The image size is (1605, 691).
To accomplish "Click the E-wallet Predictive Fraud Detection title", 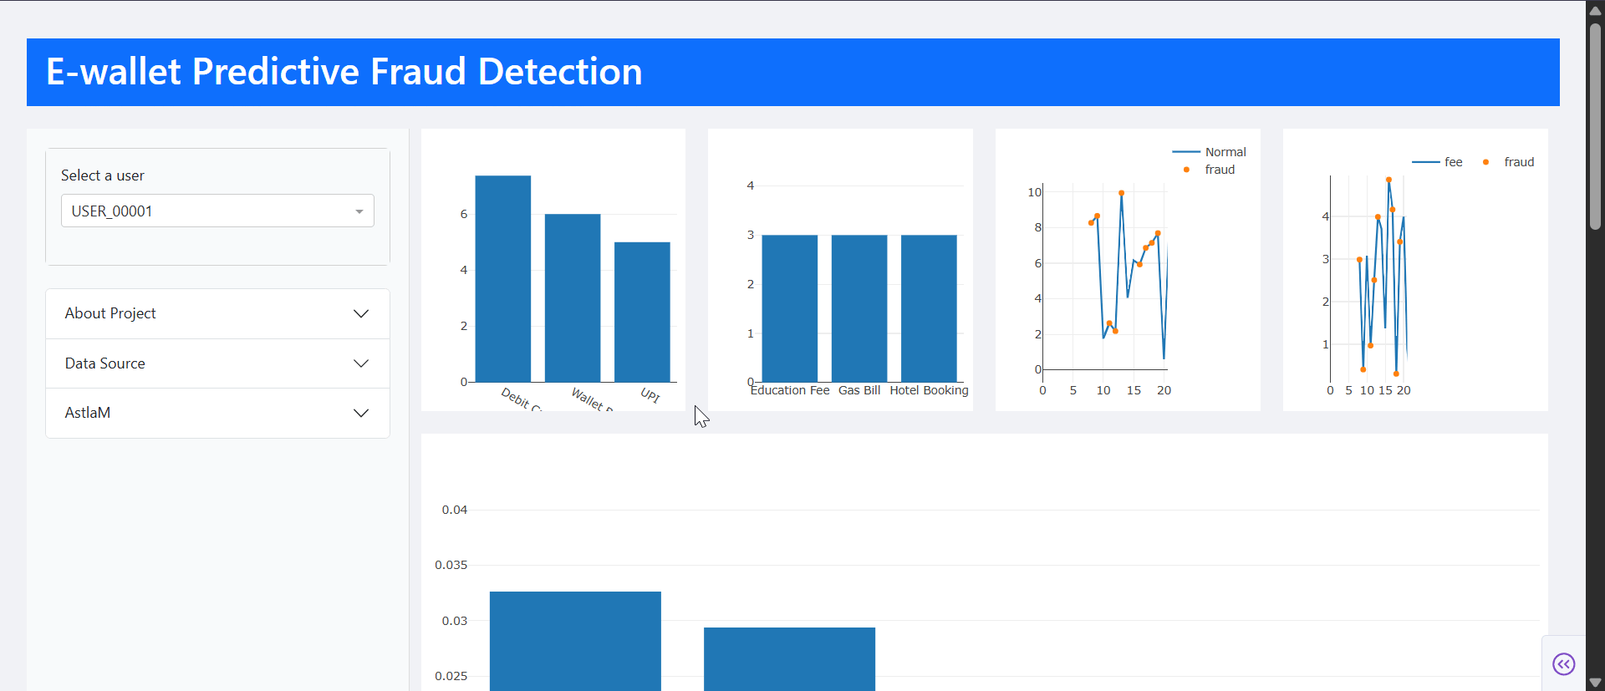I will [344, 72].
